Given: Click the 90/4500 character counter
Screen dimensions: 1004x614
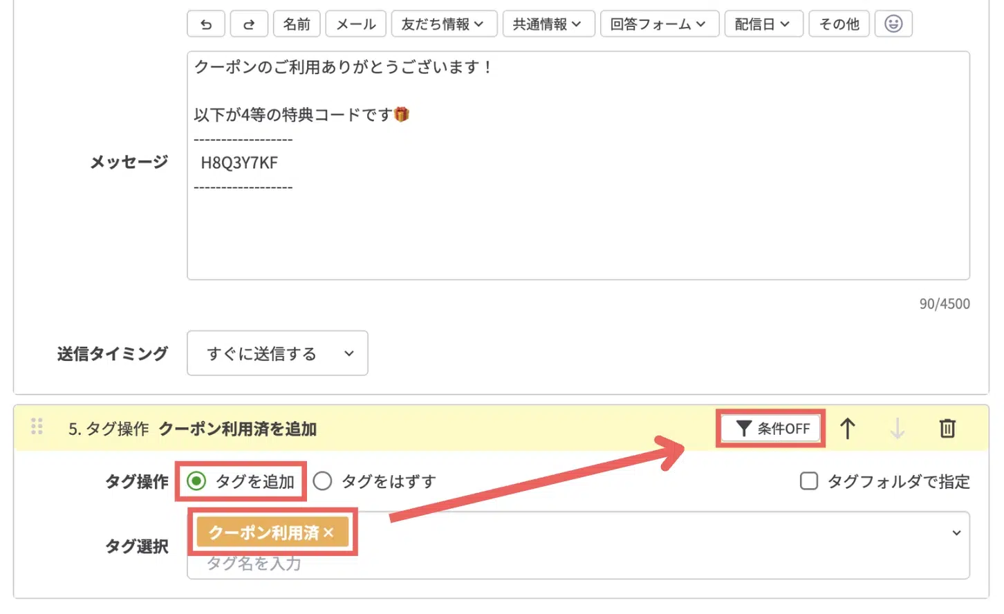Looking at the screenshot, I should [945, 304].
